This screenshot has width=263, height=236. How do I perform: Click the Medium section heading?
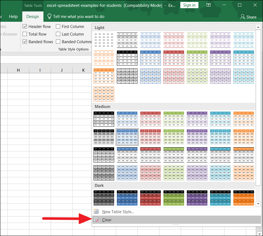click(102, 107)
